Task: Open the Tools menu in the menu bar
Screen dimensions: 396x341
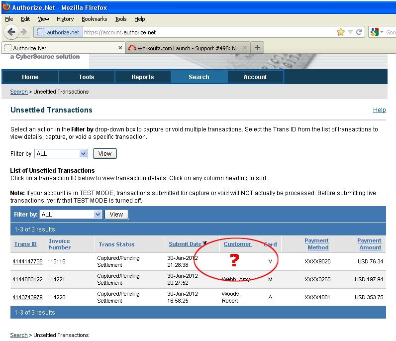Action: (121, 19)
